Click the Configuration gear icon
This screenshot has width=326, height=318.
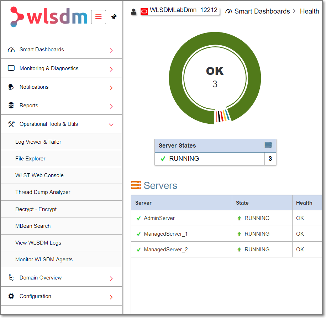pyautogui.click(x=11, y=296)
